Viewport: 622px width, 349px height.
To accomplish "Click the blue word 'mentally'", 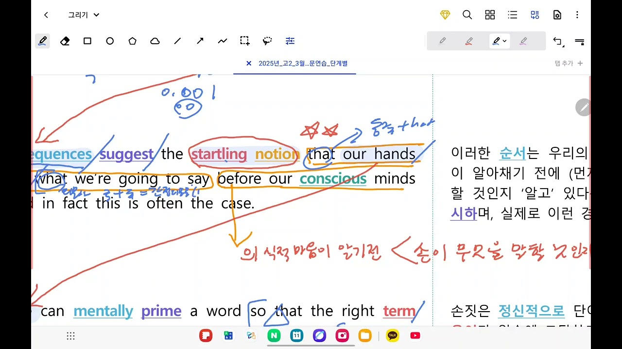I will pyautogui.click(x=103, y=311).
